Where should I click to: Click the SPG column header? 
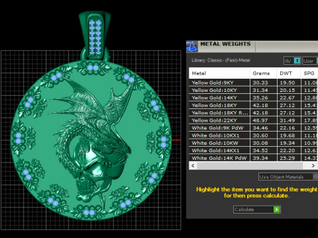click(x=309, y=73)
